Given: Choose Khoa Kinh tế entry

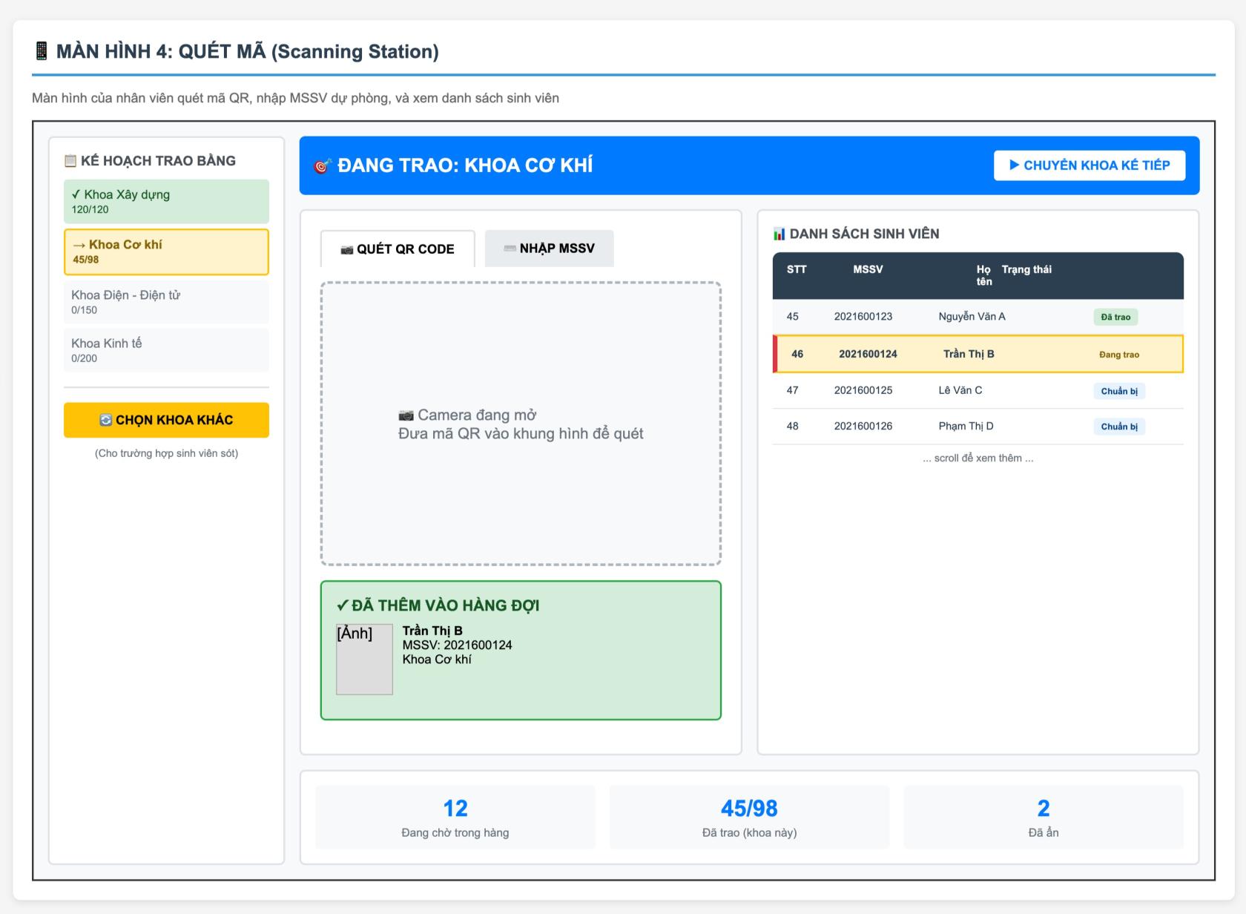Looking at the screenshot, I should pos(166,350).
